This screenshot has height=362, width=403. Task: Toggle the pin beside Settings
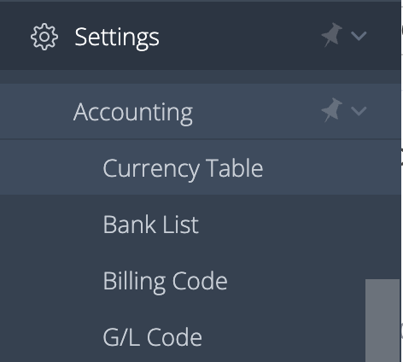(x=332, y=35)
